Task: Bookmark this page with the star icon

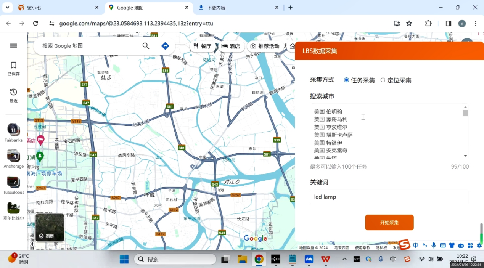Action: tap(409, 23)
